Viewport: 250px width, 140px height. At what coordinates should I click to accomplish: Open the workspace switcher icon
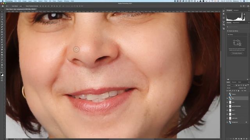click(244, 6)
